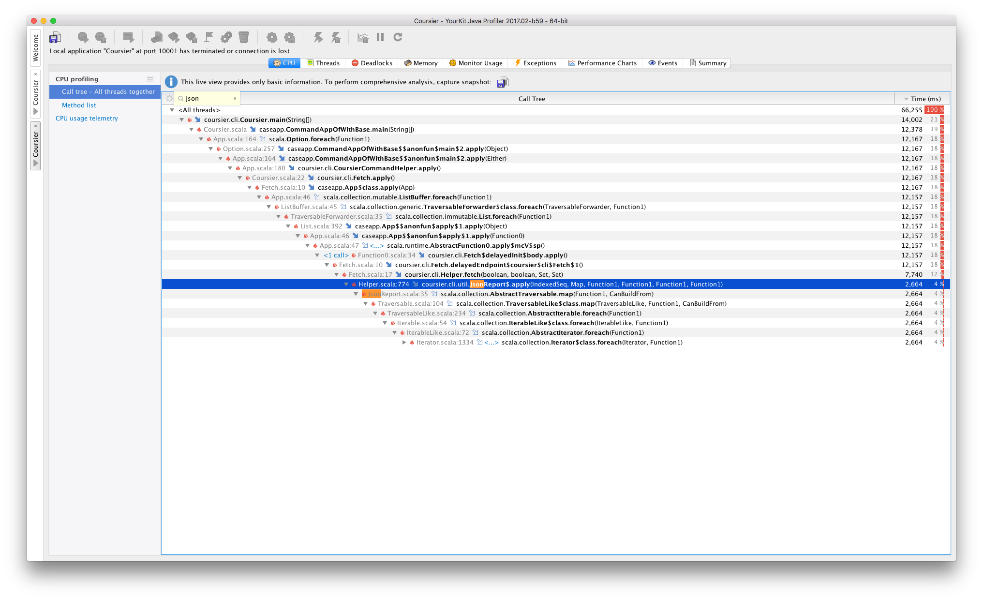The image size is (983, 600).
Task: Click the chart-with-trash clear telemetry icon
Action: [363, 37]
